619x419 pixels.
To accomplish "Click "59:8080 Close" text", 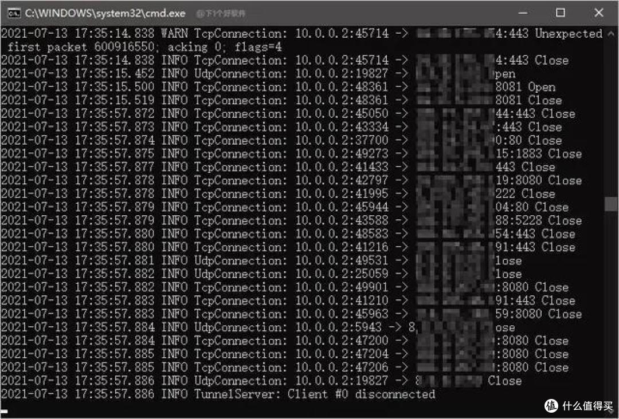I will click(538, 315).
